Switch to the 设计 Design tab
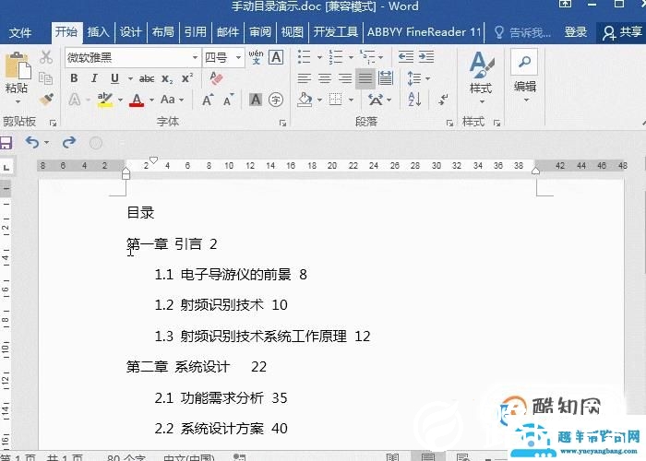 pos(131,32)
